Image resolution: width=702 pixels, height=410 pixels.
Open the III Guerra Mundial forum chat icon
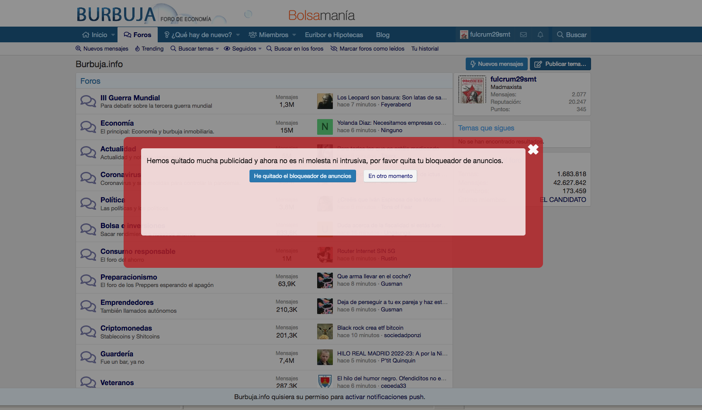click(x=88, y=101)
